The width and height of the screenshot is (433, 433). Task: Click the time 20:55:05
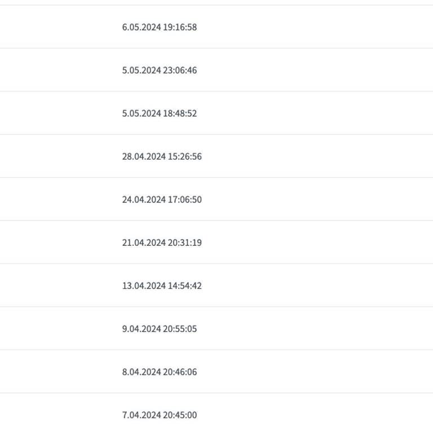180,329
